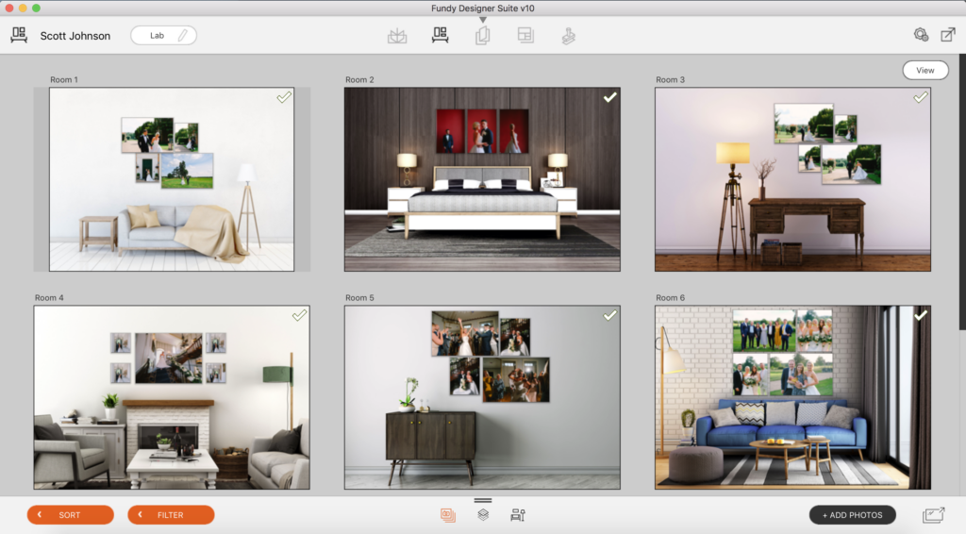Screen dimensions: 966x534
Task: Expand the FILTER options
Action: [171, 515]
